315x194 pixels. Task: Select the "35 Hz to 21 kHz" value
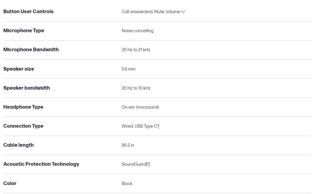coord(136,50)
